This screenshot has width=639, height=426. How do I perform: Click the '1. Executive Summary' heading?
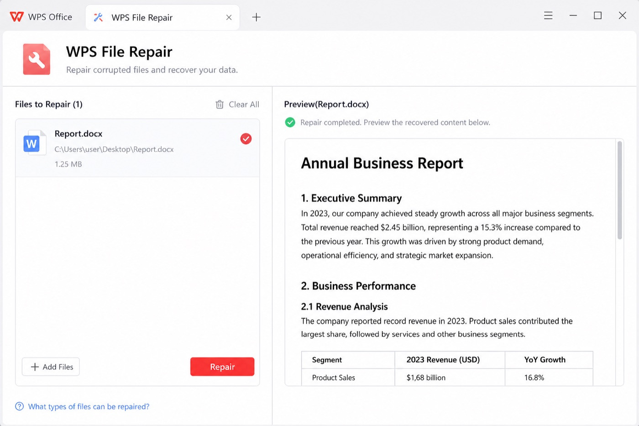tap(351, 198)
